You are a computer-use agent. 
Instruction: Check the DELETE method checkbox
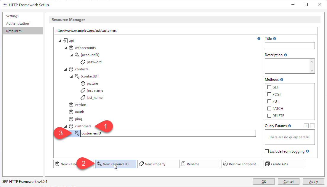[269, 116]
